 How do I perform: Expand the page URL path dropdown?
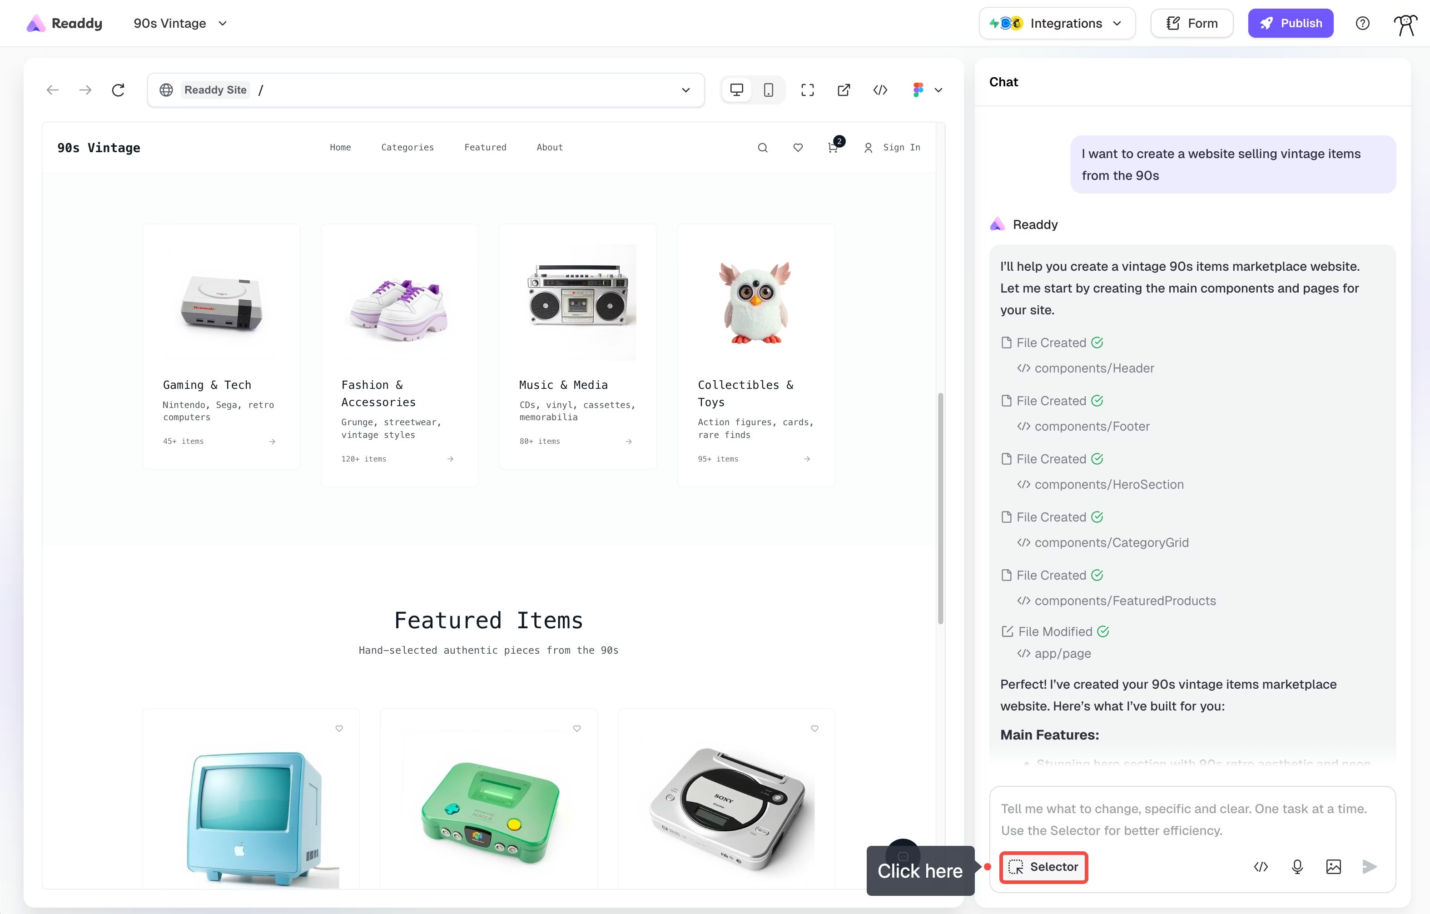pos(685,89)
